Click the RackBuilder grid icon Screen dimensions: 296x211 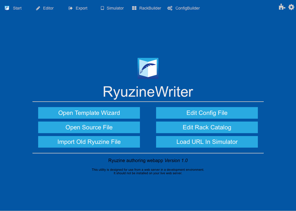pos(134,8)
